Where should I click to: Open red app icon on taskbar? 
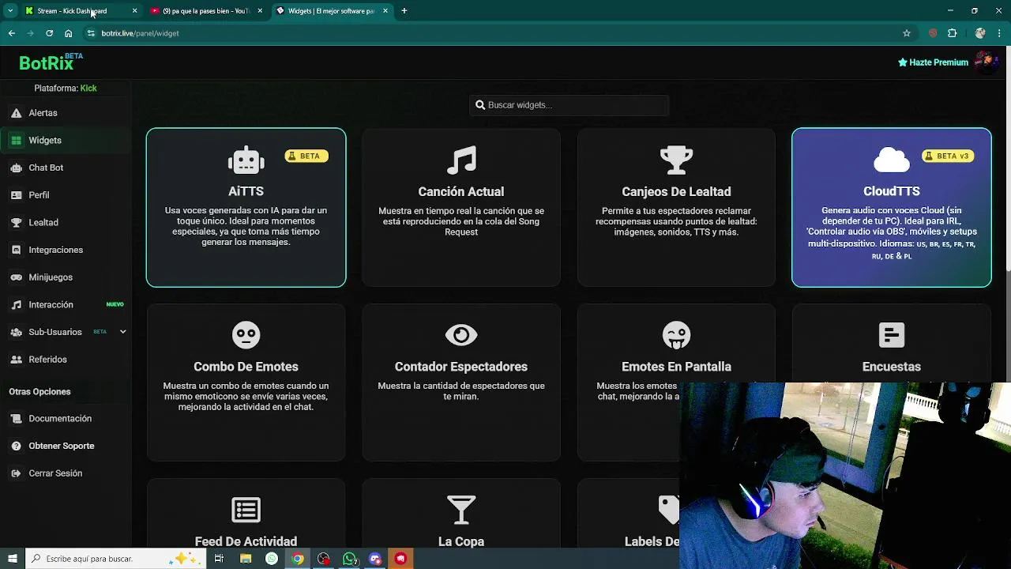tap(401, 559)
